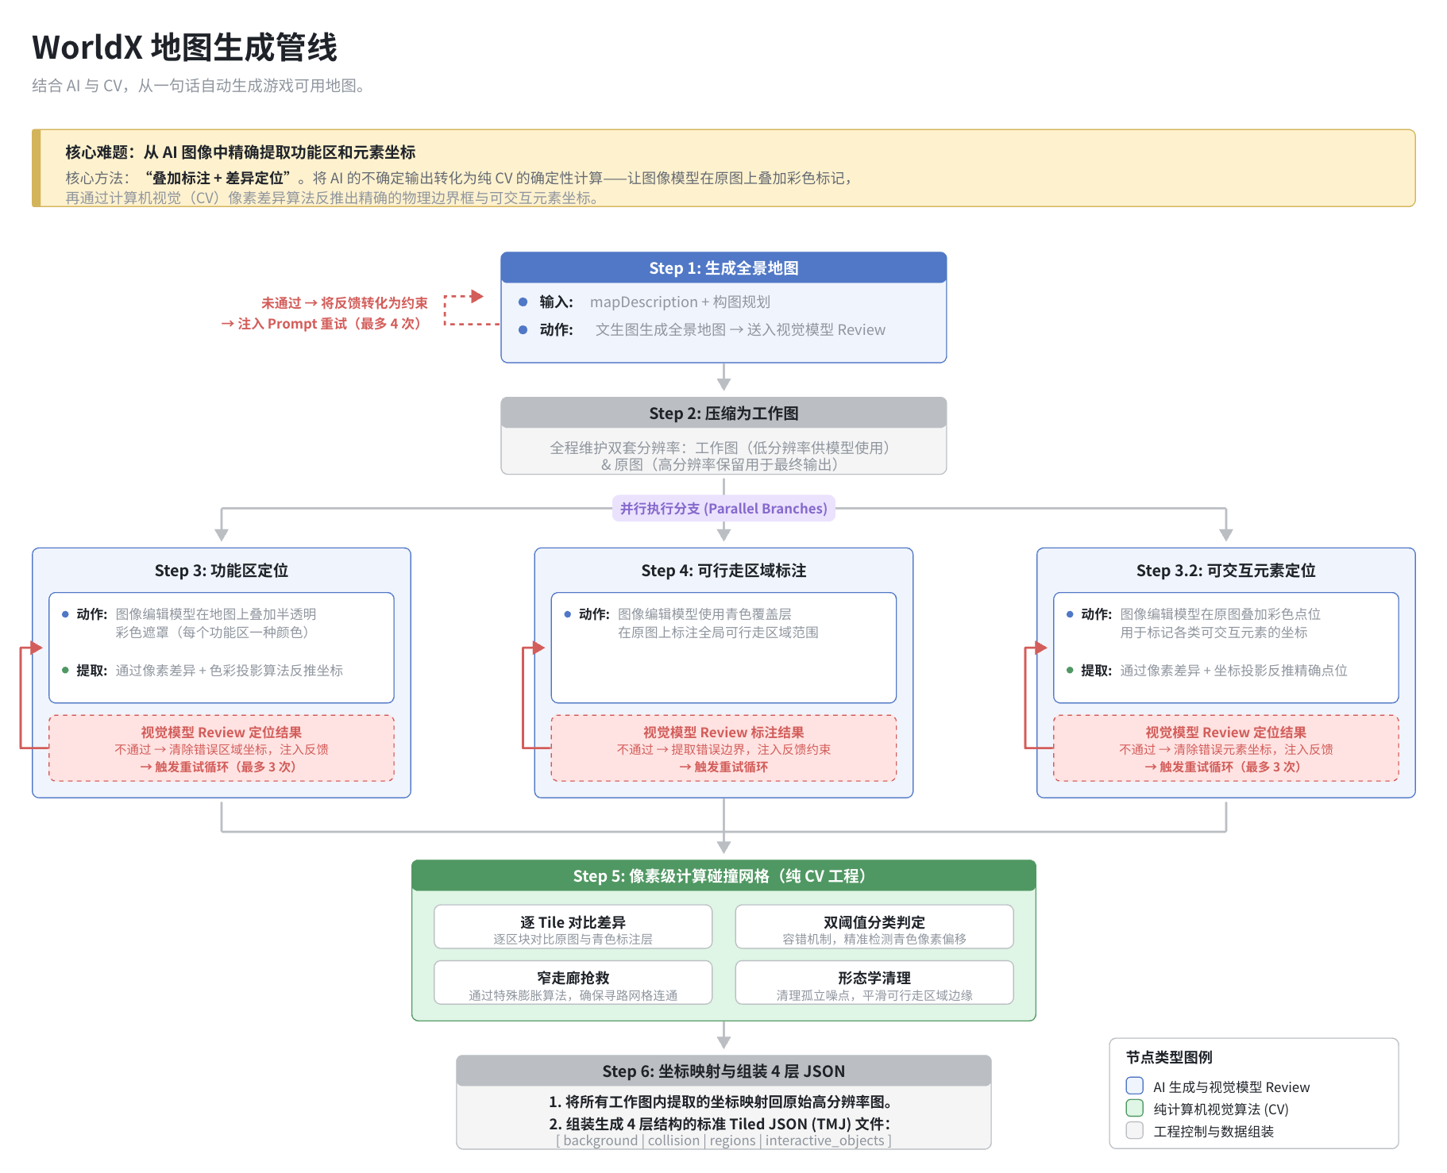The width and height of the screenshot is (1447, 1173).
Task: Click text "mapDescription + 构图规划"
Action: pos(680,302)
